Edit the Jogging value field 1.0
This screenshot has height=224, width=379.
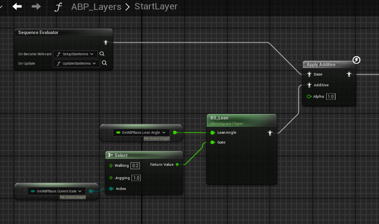coord(136,178)
